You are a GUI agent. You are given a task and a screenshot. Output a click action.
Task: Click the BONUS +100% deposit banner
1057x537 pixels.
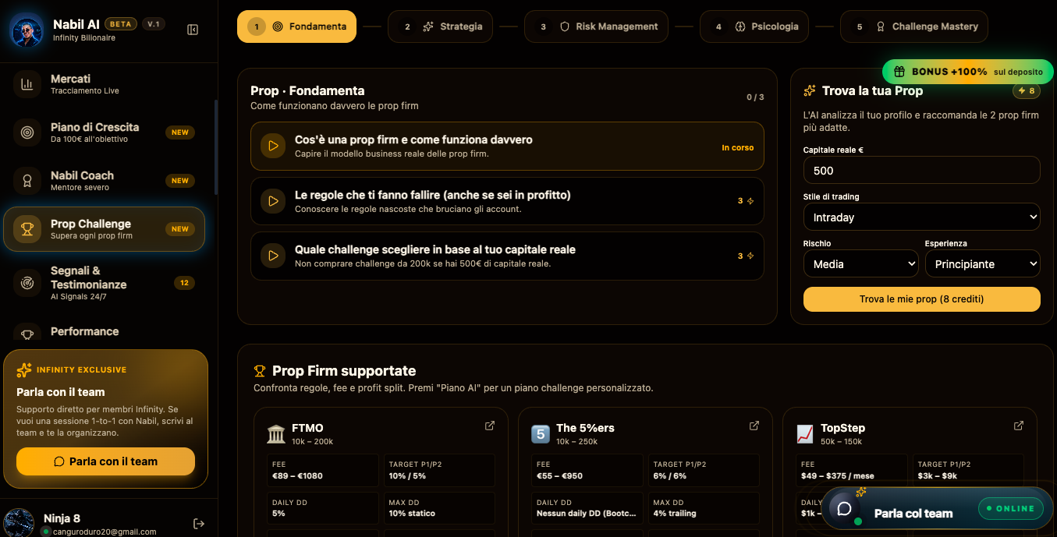click(x=967, y=72)
